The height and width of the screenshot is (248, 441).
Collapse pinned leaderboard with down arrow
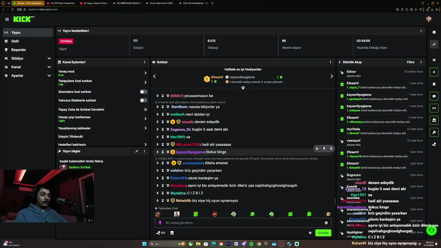tap(243, 88)
